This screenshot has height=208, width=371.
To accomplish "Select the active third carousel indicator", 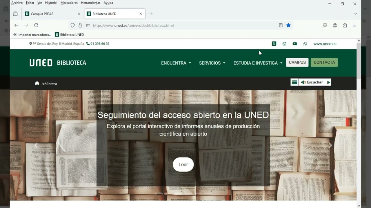I will (178, 193).
